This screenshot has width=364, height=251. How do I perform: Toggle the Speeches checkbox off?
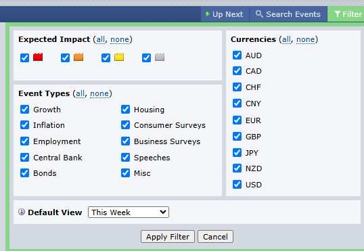(x=125, y=158)
